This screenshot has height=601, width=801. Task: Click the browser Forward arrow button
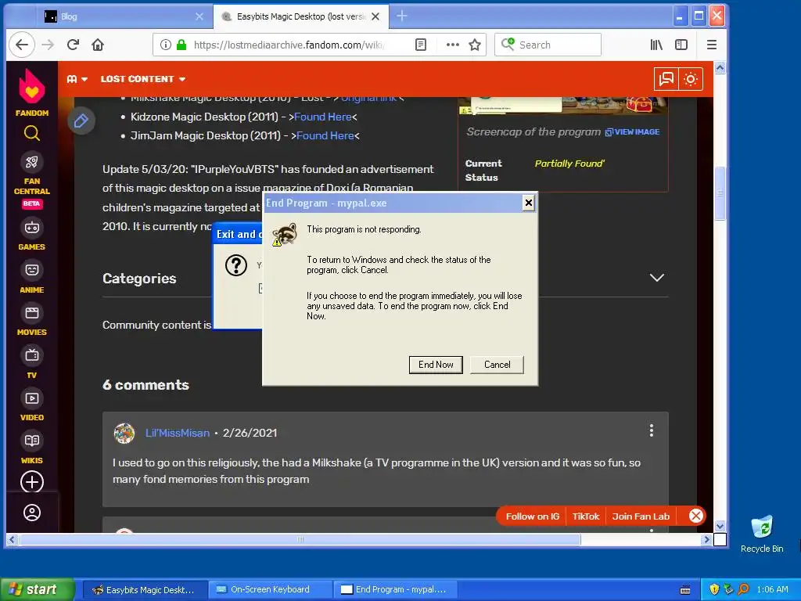pos(48,45)
